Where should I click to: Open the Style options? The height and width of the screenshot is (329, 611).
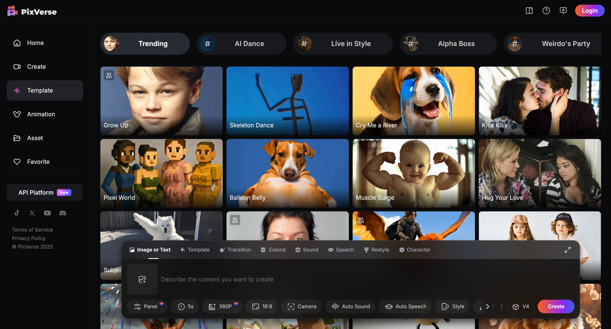point(452,306)
